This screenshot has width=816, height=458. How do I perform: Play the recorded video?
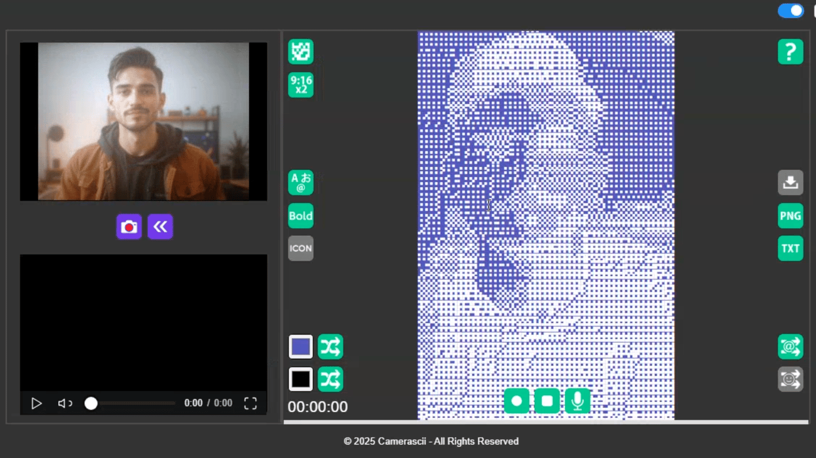36,403
